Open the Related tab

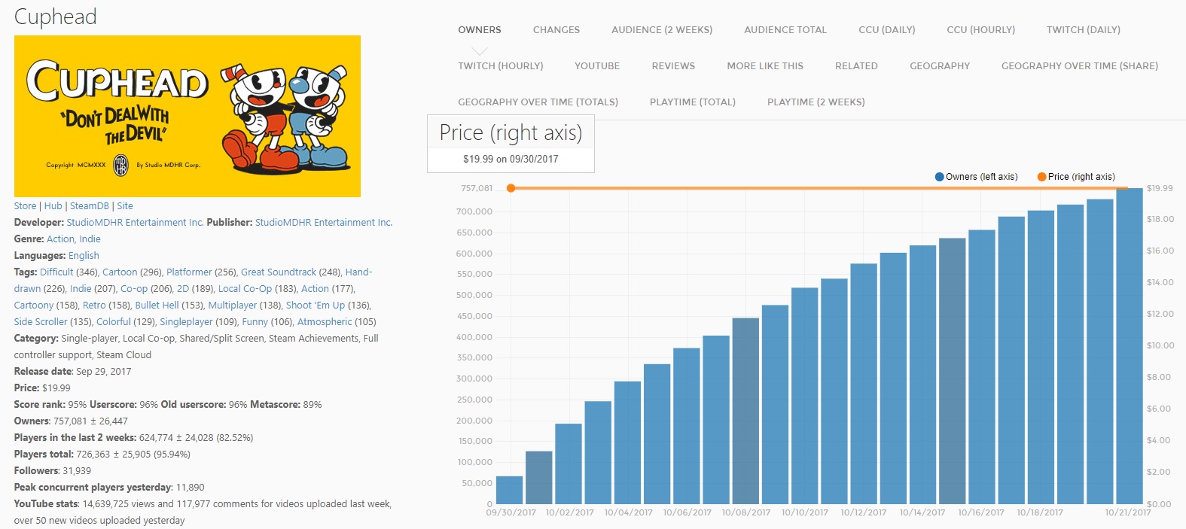click(x=856, y=66)
